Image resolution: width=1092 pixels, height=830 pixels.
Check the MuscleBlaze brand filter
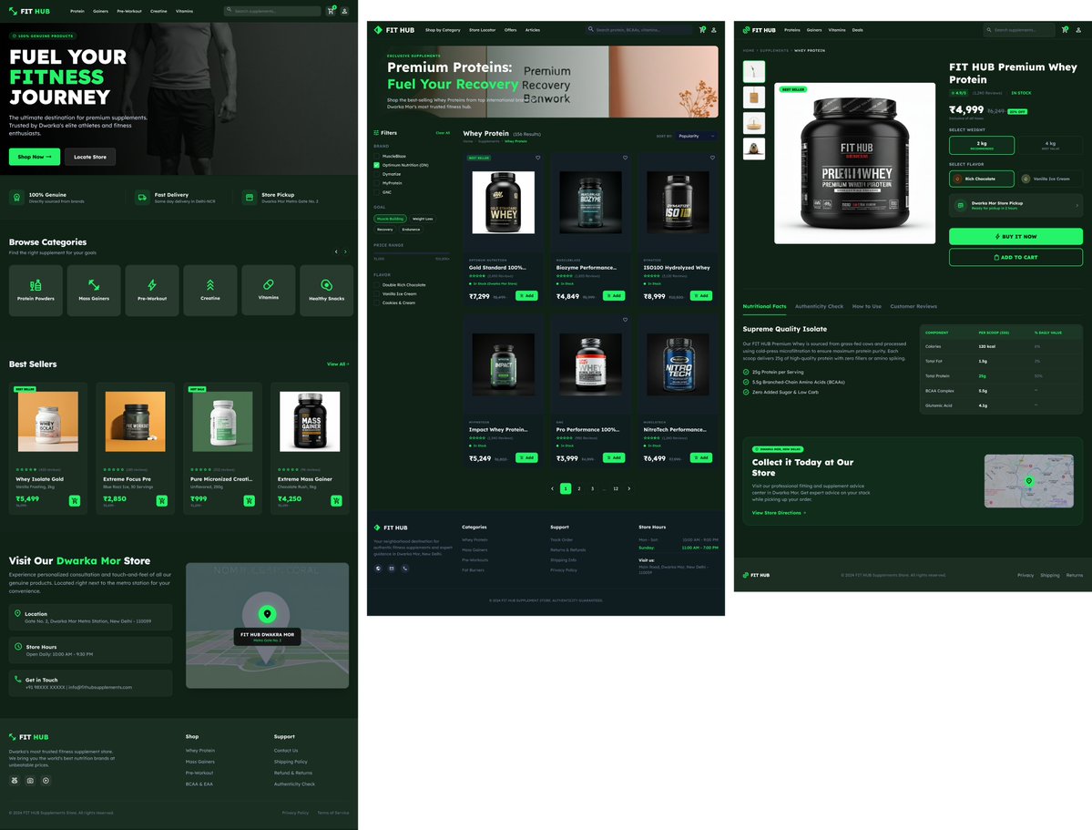pos(377,156)
